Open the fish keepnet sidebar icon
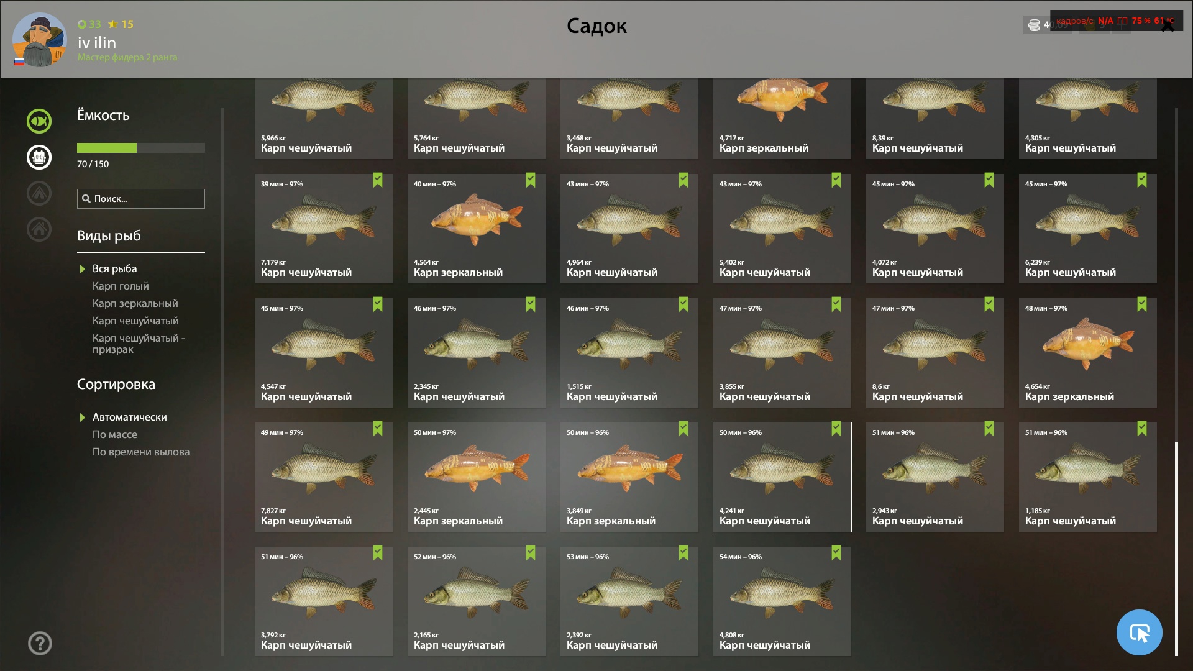The height and width of the screenshot is (671, 1193). click(x=39, y=121)
